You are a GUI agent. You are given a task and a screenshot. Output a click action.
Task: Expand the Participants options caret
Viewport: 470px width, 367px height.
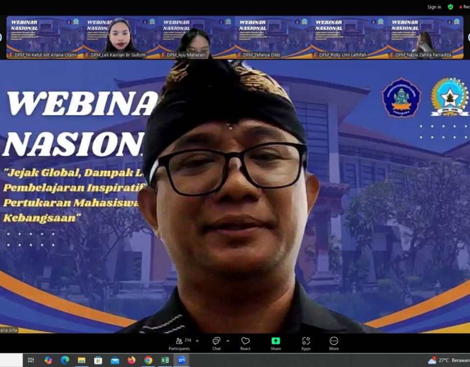197,341
